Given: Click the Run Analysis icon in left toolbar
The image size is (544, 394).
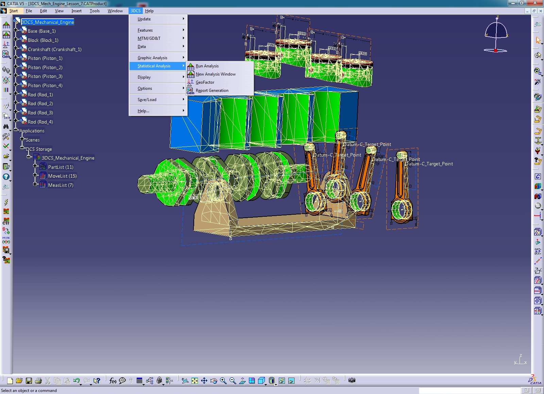Looking at the screenshot, I should 6,25.
